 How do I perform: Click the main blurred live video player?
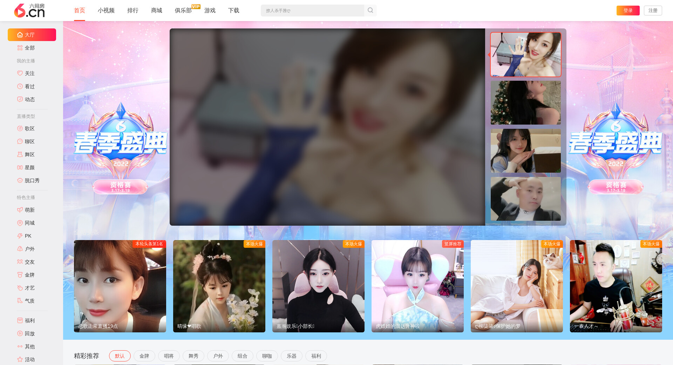click(x=327, y=127)
